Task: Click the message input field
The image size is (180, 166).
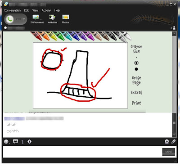Action: tap(82, 152)
